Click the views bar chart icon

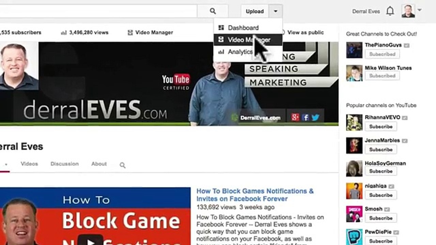64,33
